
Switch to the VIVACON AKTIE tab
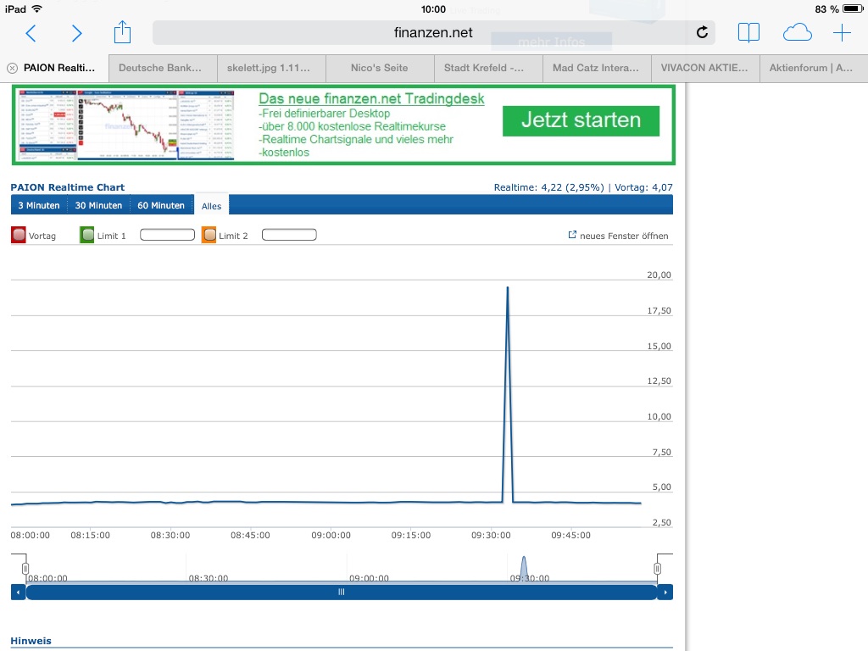[x=706, y=68]
